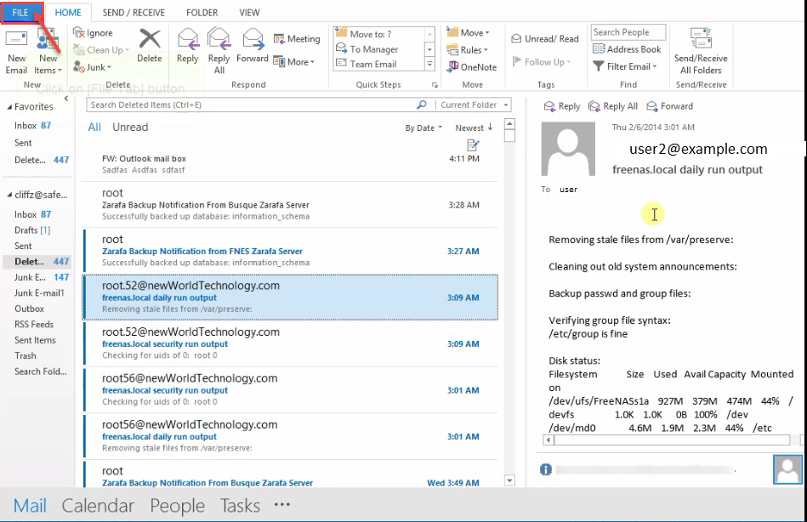This screenshot has height=522, width=807.
Task: Open the Address Book
Action: [x=627, y=49]
